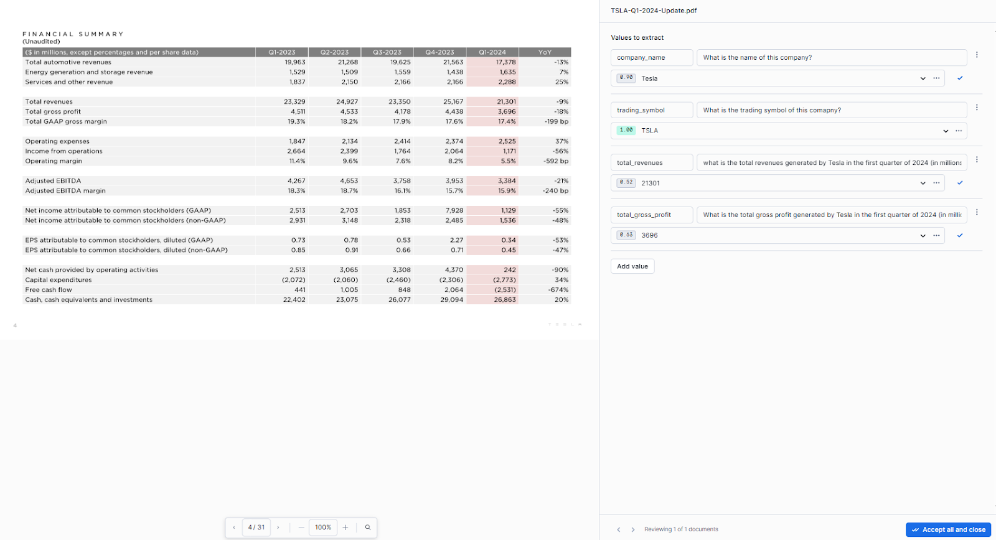The image size is (996, 540).
Task: Click the Operating expenses row label
Action: pyautogui.click(x=57, y=141)
